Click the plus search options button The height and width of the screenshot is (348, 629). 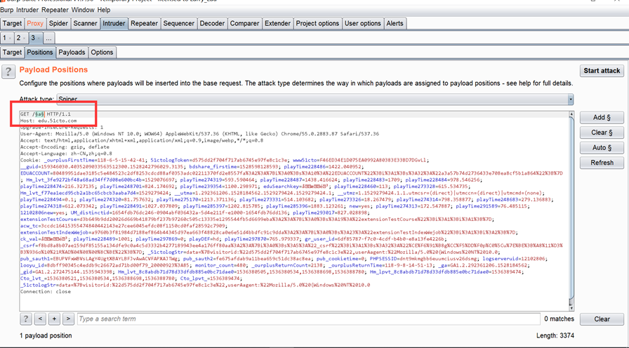54,319
